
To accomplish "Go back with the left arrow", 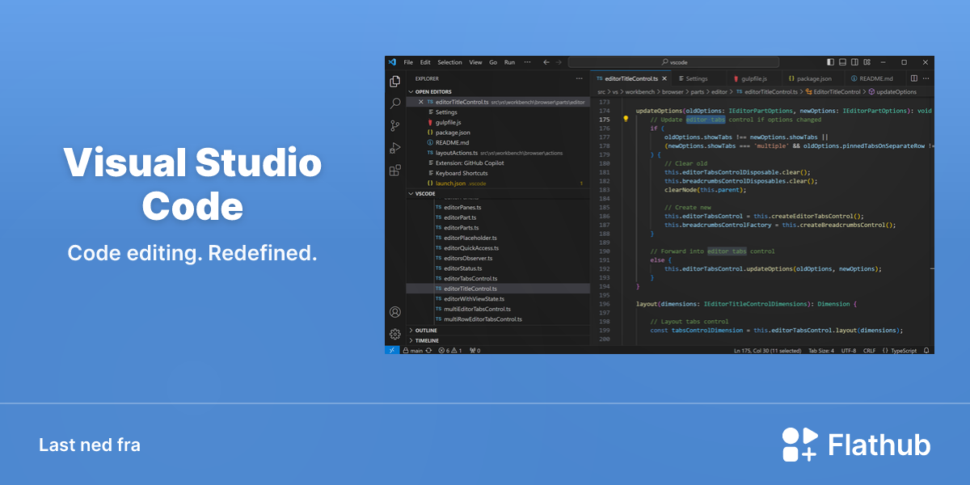I will click(546, 62).
